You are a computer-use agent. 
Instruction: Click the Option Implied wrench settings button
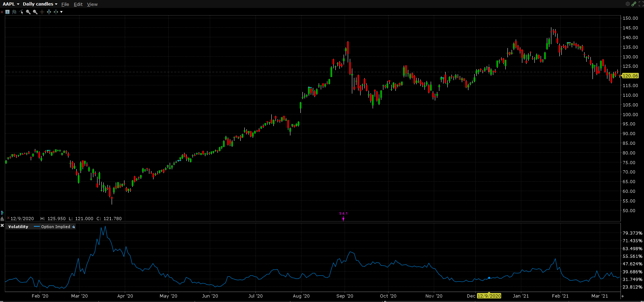click(x=73, y=227)
